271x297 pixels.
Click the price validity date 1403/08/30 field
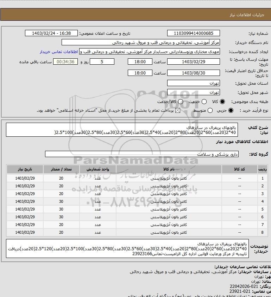tap(194, 73)
